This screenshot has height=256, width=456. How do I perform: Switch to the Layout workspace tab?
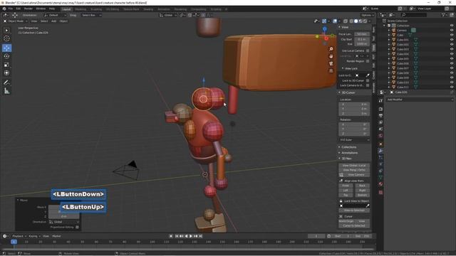tap(66, 9)
